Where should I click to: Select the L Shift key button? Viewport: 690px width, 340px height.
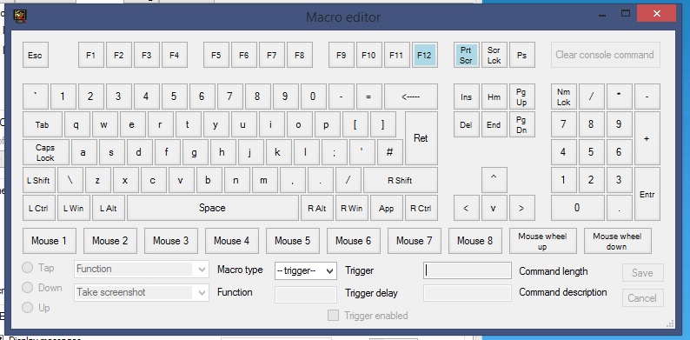[39, 180]
